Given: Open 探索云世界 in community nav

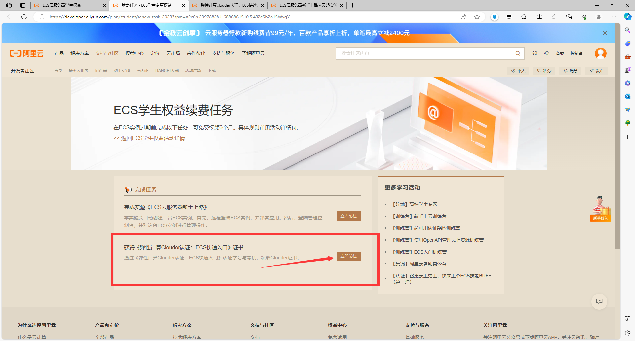Looking at the screenshot, I should 79,71.
